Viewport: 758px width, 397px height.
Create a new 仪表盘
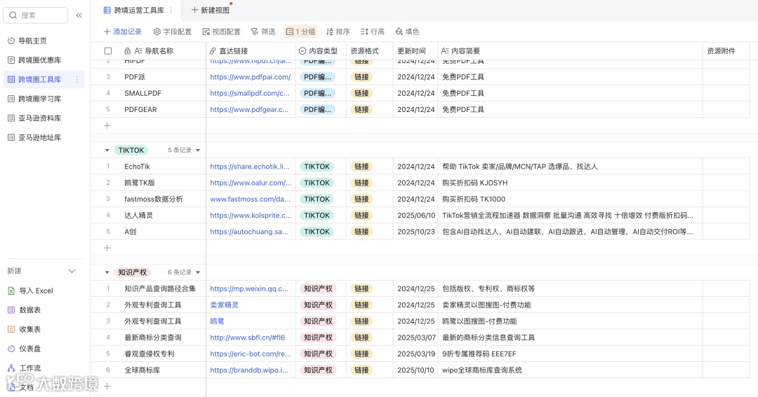(x=24, y=349)
